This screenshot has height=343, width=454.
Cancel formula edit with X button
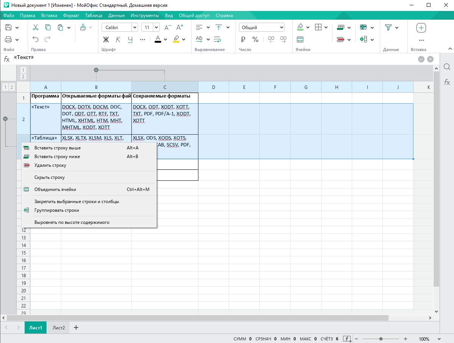[431, 59]
